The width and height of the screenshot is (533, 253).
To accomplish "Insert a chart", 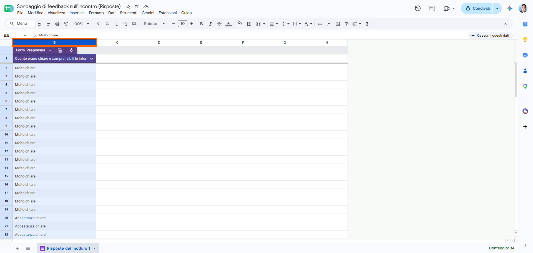I will [x=338, y=24].
